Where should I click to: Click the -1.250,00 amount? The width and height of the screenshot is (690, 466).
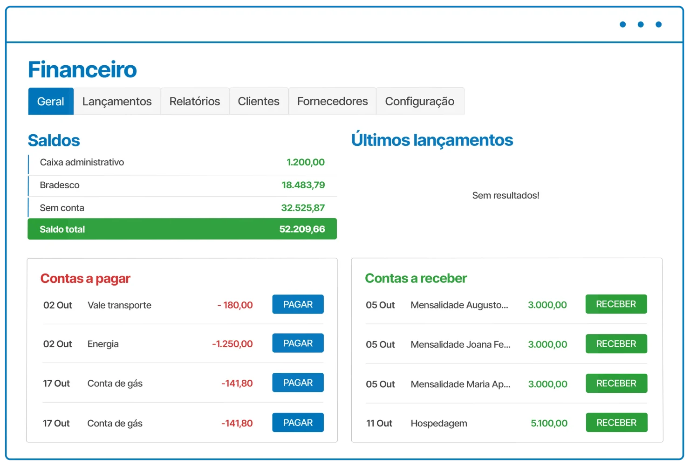pyautogui.click(x=232, y=344)
